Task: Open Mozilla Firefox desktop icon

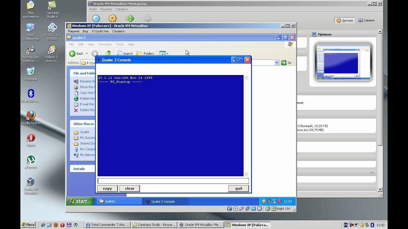Action: [x=31, y=118]
